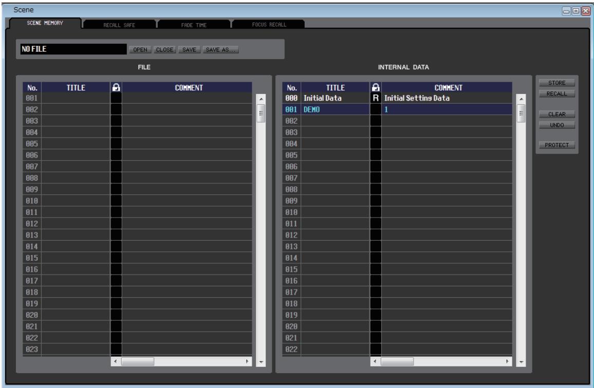Click FILE horizontal scrollbar thumb
Viewport: 594px width, 388px height.
click(138, 361)
